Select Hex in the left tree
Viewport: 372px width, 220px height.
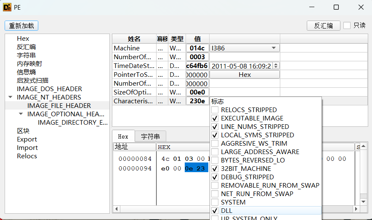(x=23, y=39)
